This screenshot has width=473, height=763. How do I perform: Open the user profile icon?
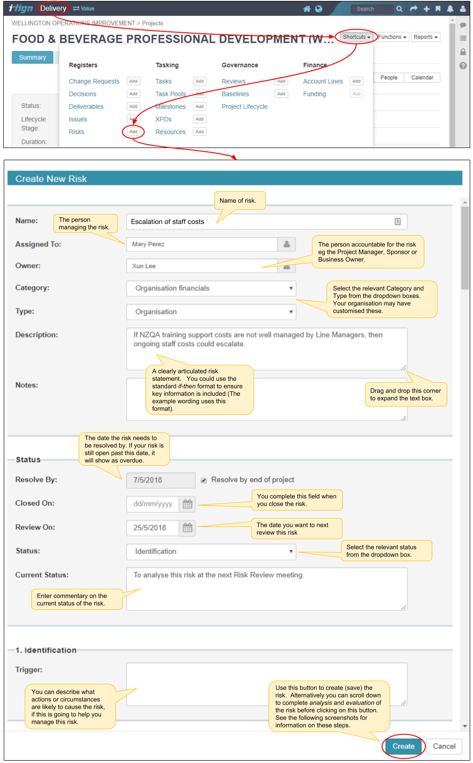[463, 9]
